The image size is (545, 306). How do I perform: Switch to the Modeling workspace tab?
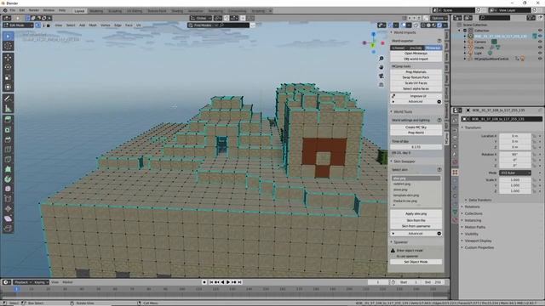pyautogui.click(x=96, y=11)
